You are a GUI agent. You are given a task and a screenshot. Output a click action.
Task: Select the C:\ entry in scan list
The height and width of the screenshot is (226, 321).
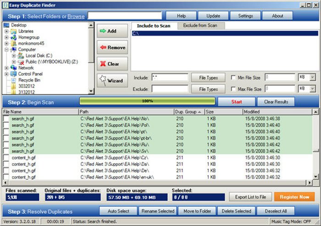point(225,33)
